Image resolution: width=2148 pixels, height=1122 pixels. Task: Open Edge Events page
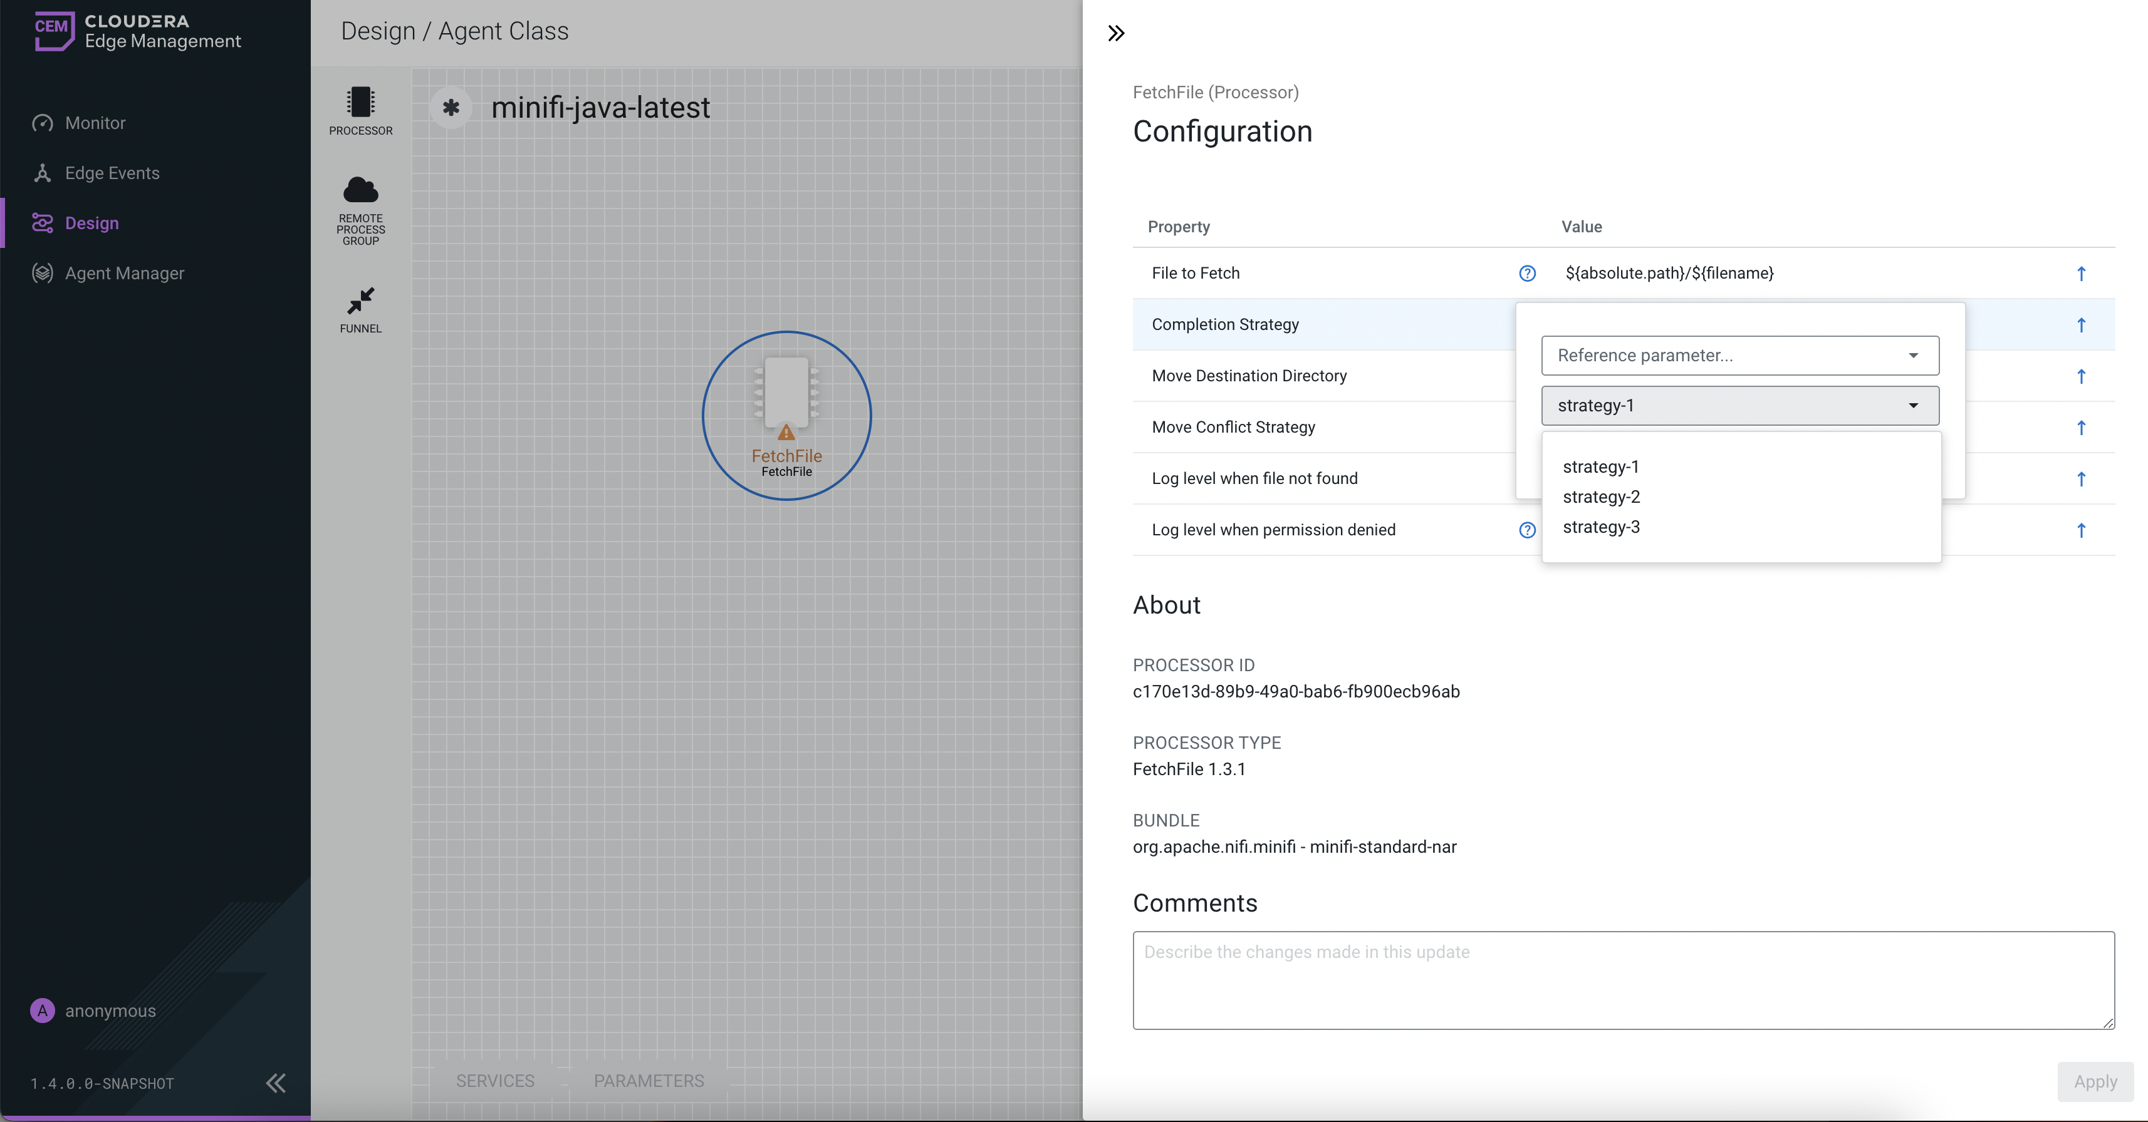coord(112,173)
